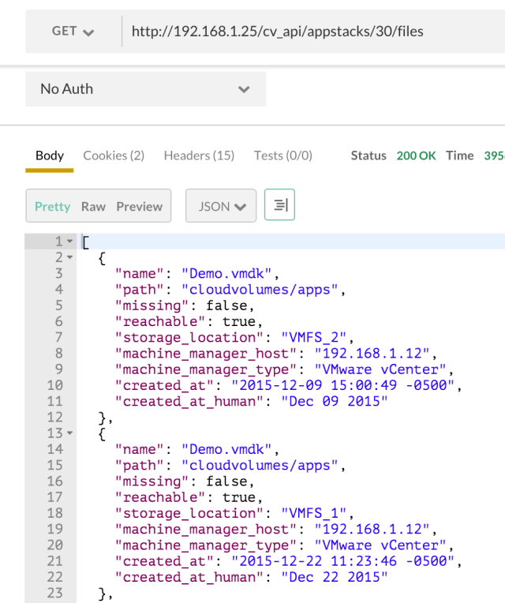Switch to Preview response view
Screen dimensions: 505x603
139,207
